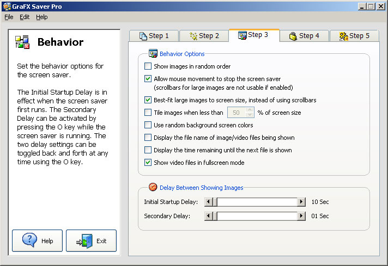388x266 pixels.
Task: Click the 'Behavior Options' group title
Action: pyautogui.click(x=182, y=54)
